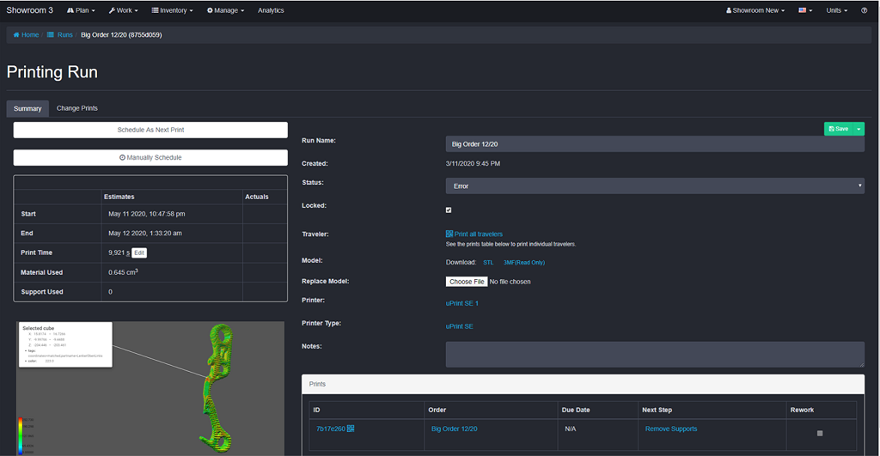Toggle the Locked checkbox
The image size is (880, 456).
coord(449,210)
